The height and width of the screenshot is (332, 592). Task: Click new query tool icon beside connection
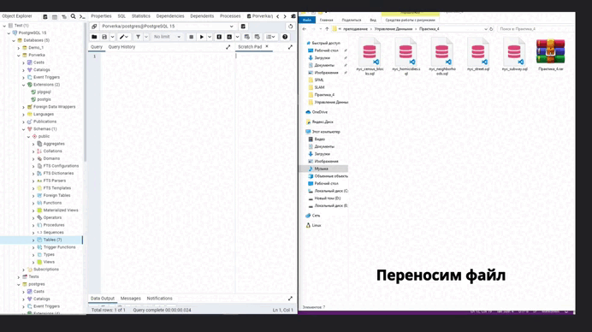(x=243, y=27)
